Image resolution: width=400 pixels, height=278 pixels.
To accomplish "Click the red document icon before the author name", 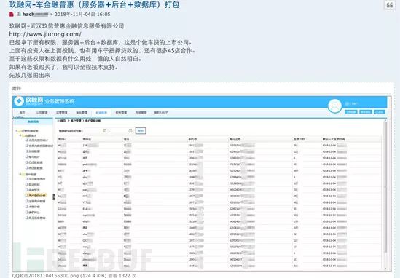I will coord(12,15).
